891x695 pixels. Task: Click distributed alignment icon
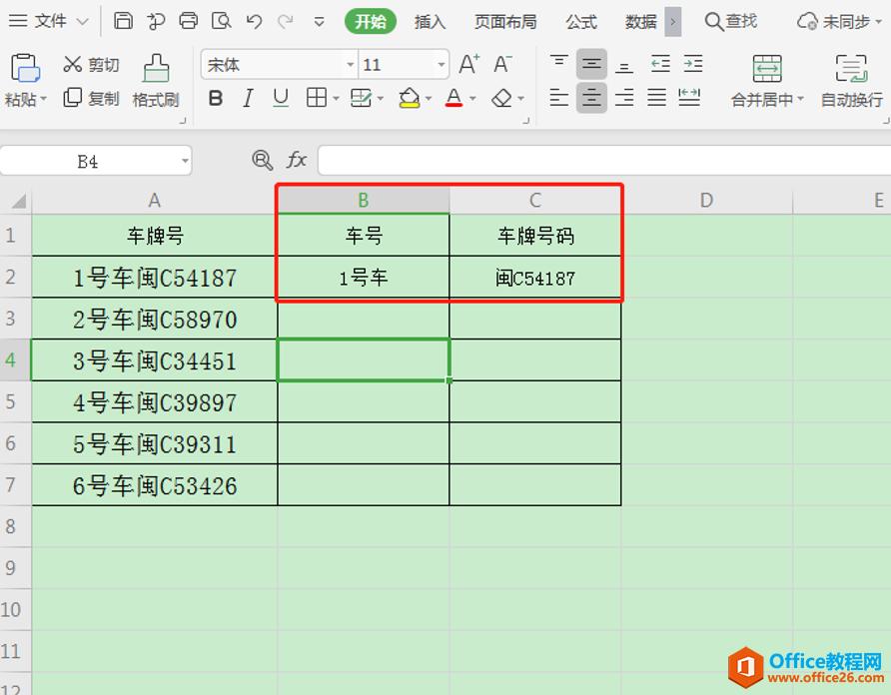689,98
